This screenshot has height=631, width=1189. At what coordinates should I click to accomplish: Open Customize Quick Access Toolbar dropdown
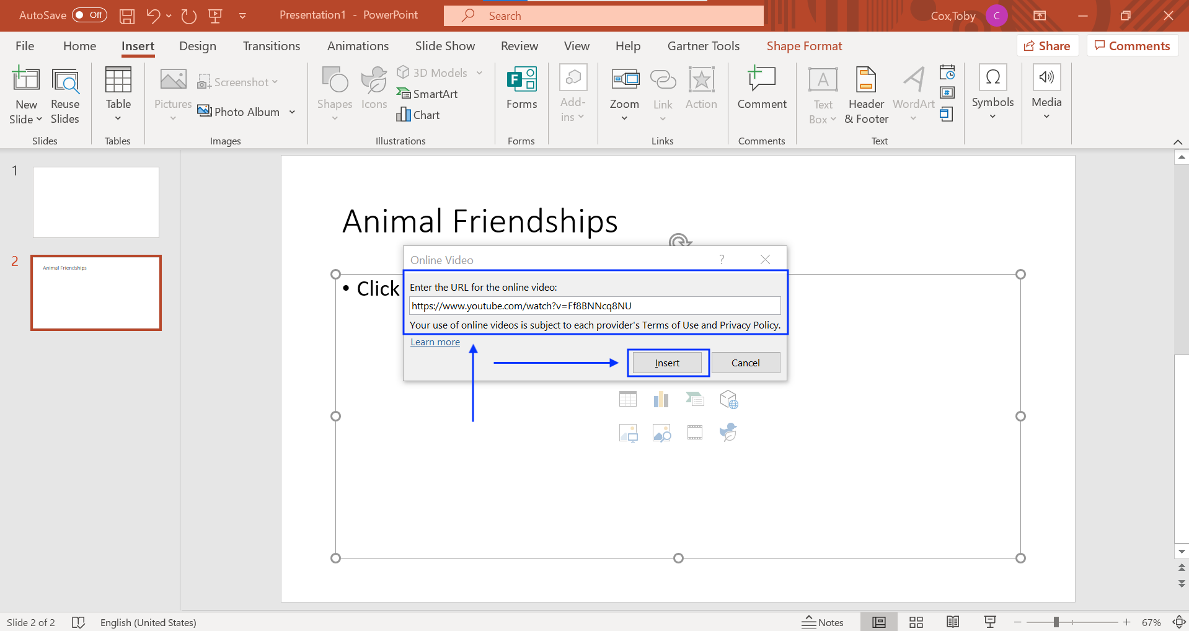(242, 16)
